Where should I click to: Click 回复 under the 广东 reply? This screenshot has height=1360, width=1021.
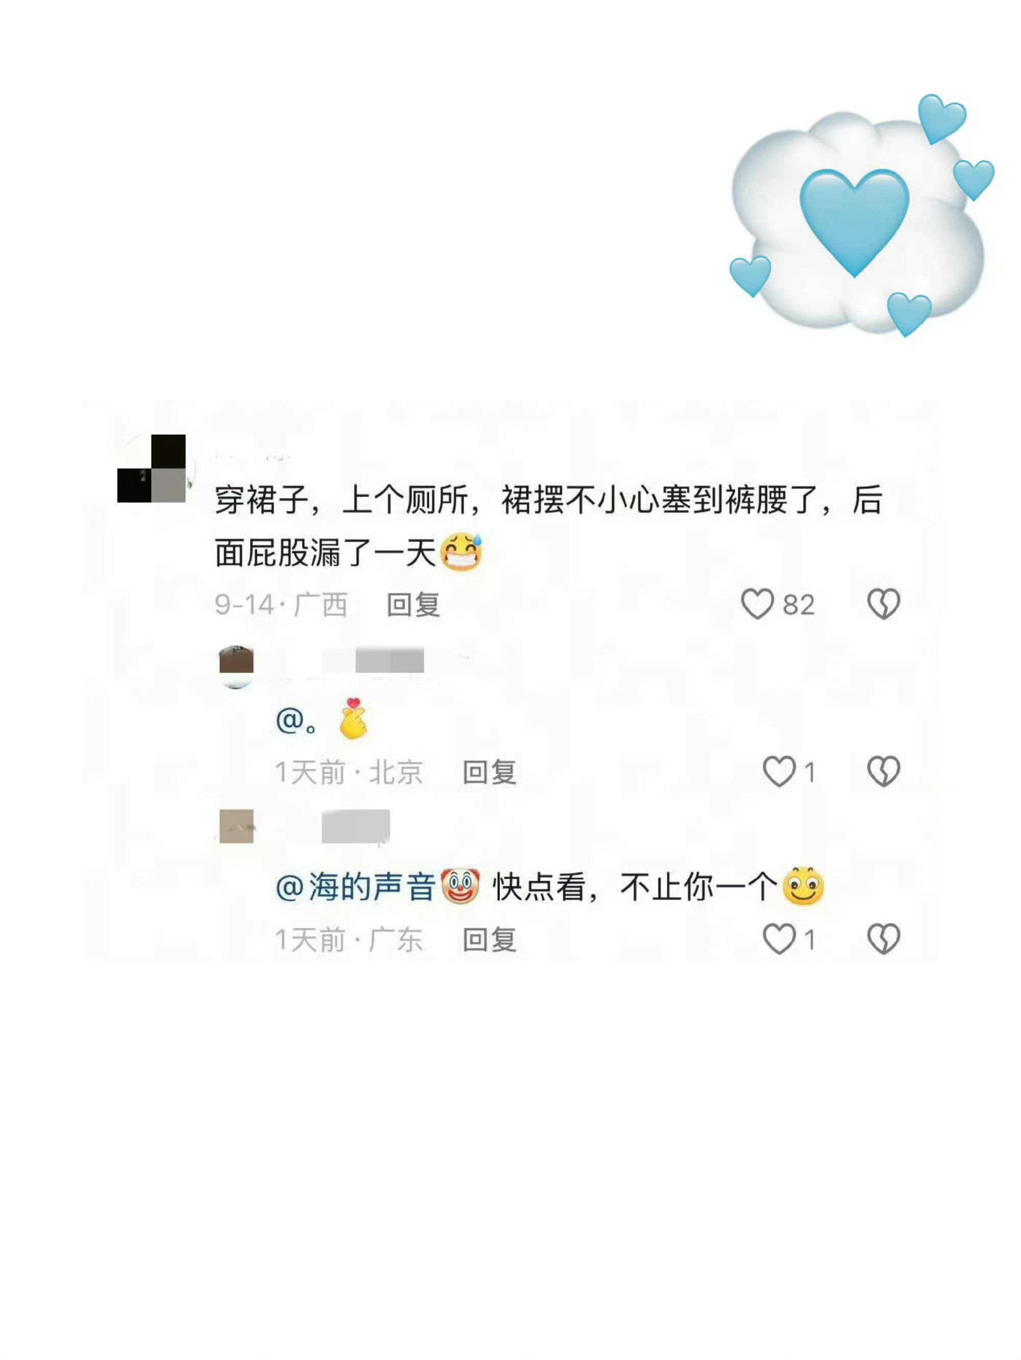coord(490,939)
